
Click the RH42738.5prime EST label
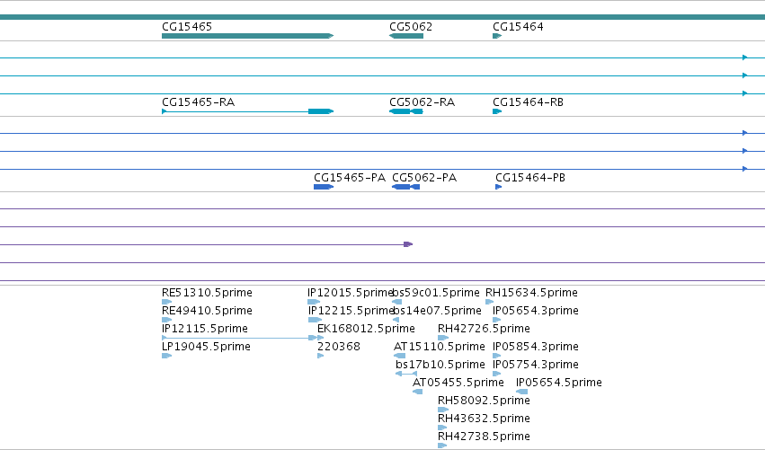(x=484, y=437)
